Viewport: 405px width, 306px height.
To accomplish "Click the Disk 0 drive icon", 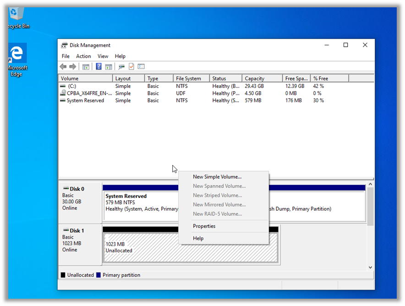I will tap(66, 189).
